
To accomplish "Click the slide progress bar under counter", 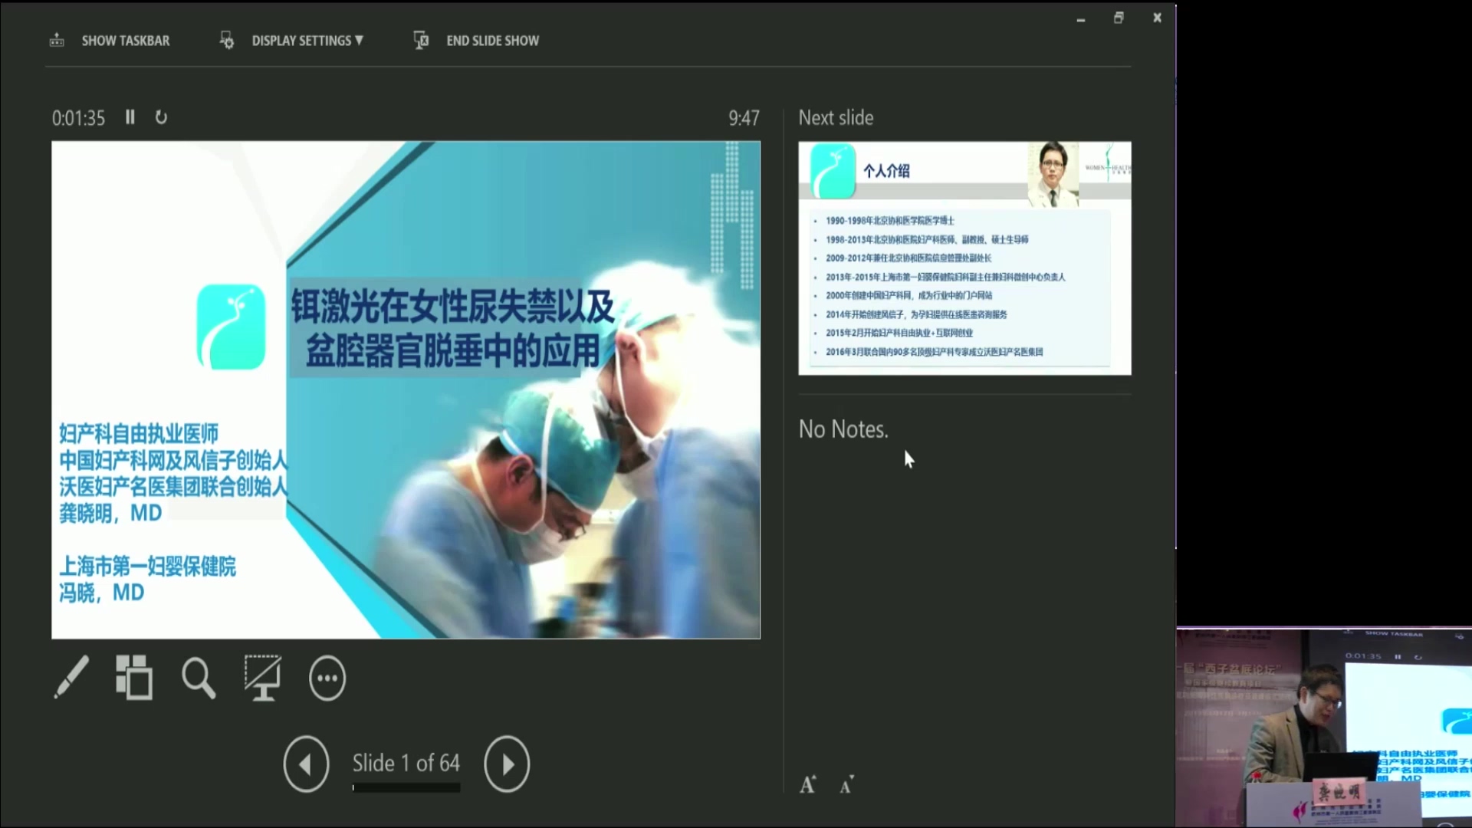I will [406, 787].
